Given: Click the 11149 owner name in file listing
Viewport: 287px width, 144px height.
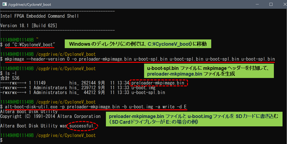Looking at the screenshot, I should pyautogui.click(x=40, y=83).
